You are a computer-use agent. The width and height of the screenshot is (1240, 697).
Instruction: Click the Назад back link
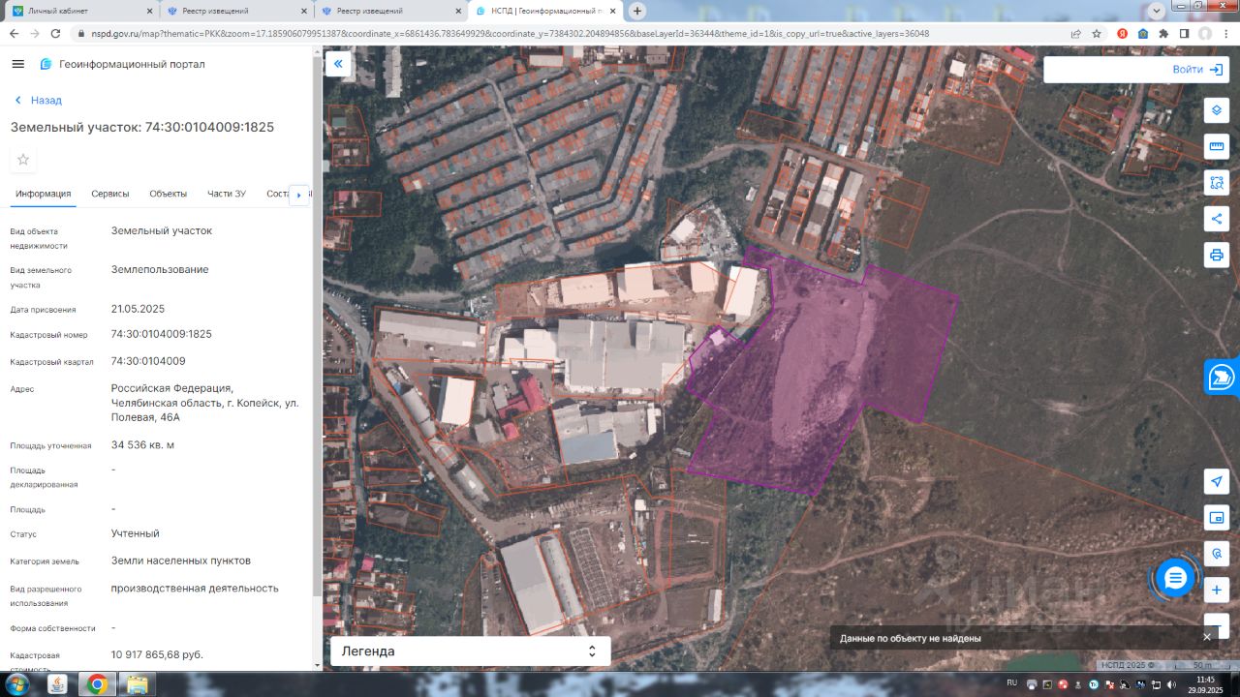point(39,100)
